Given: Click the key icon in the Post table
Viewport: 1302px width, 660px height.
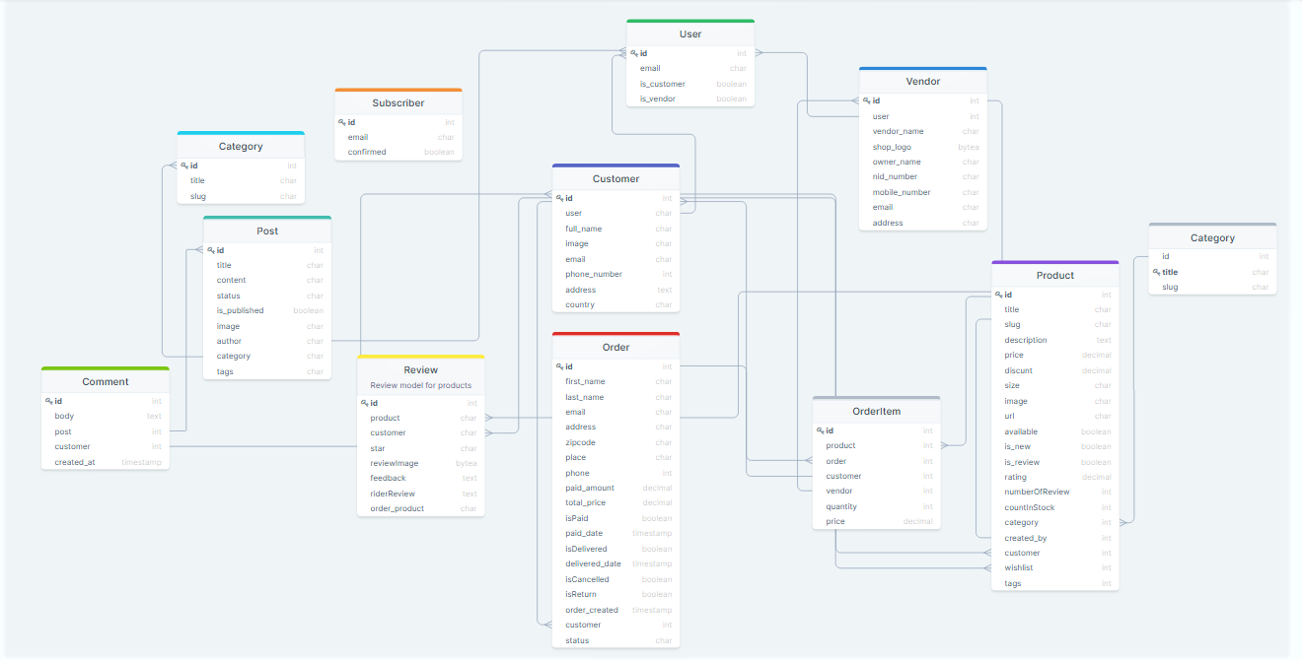Looking at the screenshot, I should [211, 250].
